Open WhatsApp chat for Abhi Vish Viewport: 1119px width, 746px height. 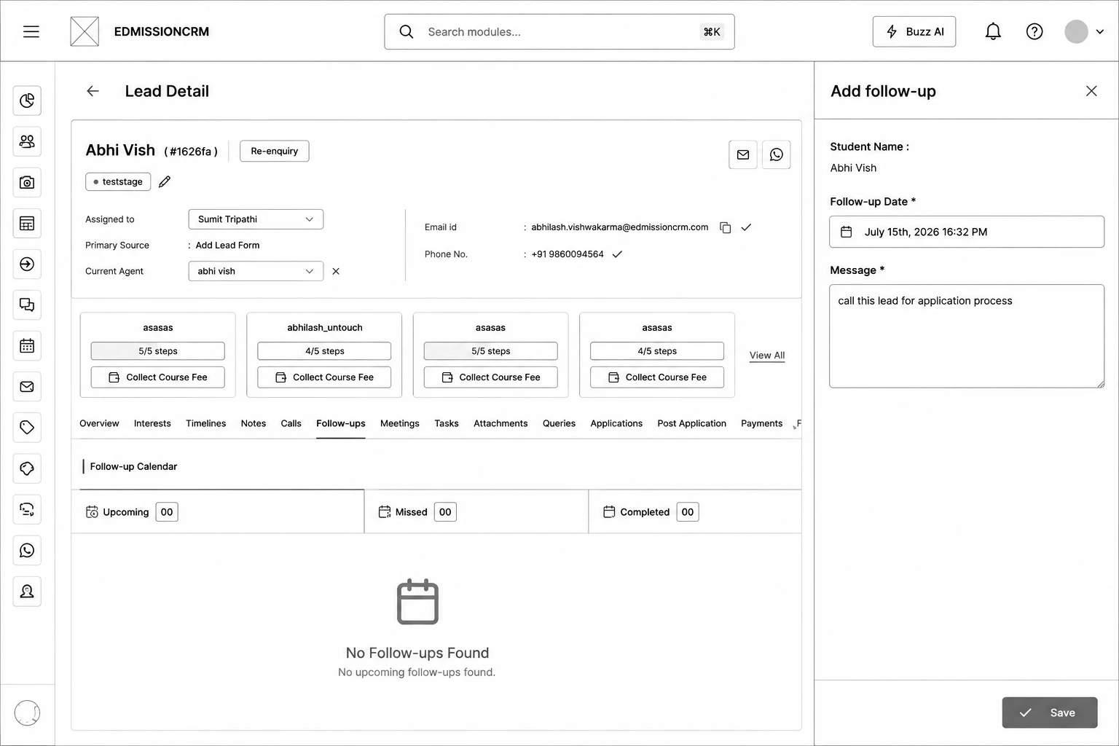(777, 154)
